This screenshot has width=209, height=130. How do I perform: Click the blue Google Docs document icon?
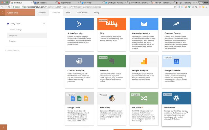pos(73,99)
